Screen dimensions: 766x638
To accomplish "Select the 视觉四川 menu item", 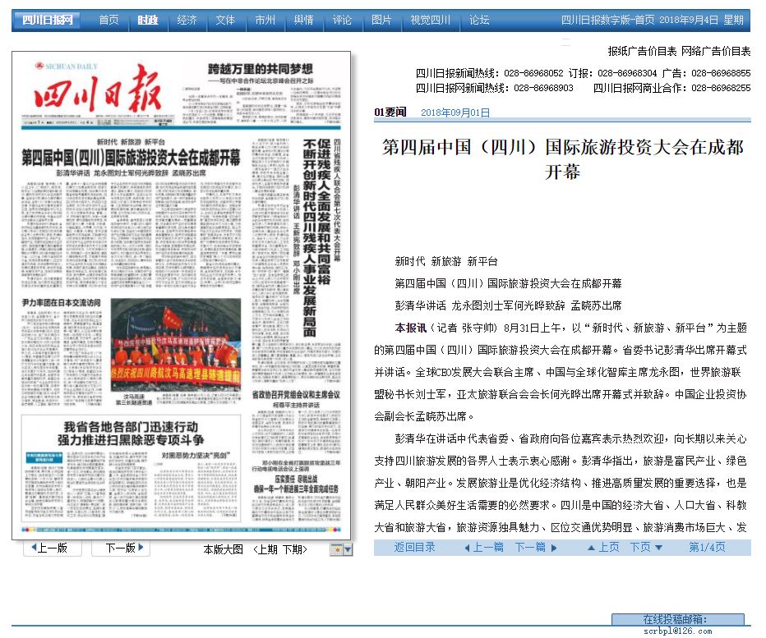I will click(x=431, y=21).
